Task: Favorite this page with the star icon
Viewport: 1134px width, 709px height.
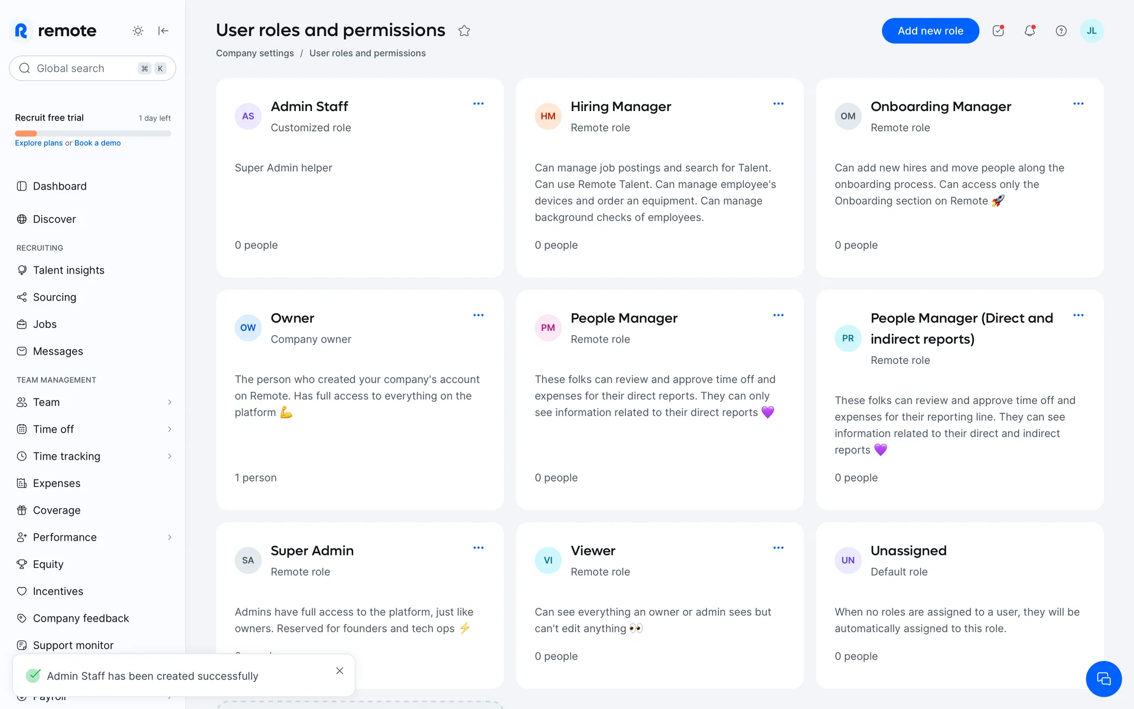Action: (464, 31)
